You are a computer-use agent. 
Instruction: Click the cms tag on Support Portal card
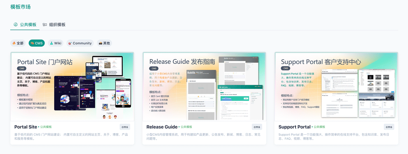389,127
